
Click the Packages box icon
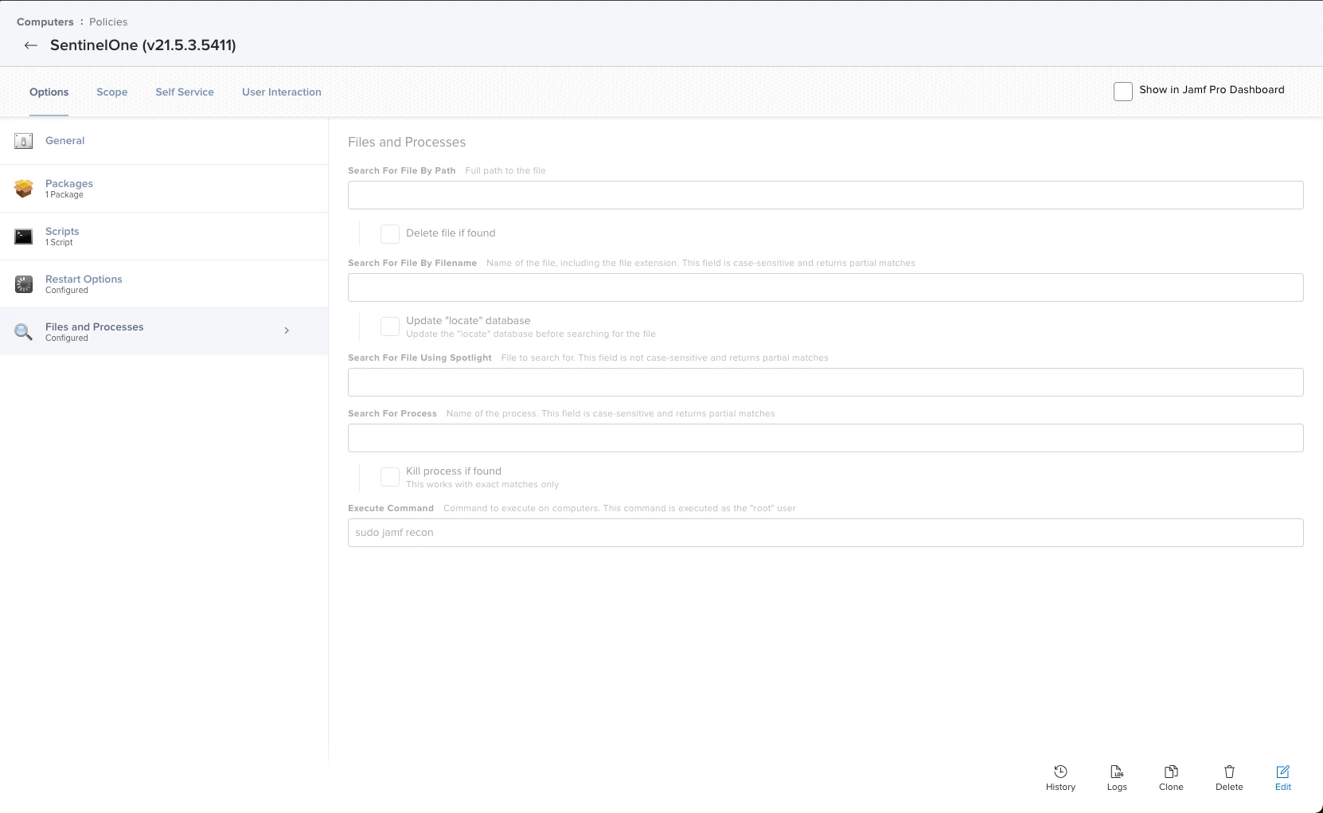pyautogui.click(x=24, y=189)
